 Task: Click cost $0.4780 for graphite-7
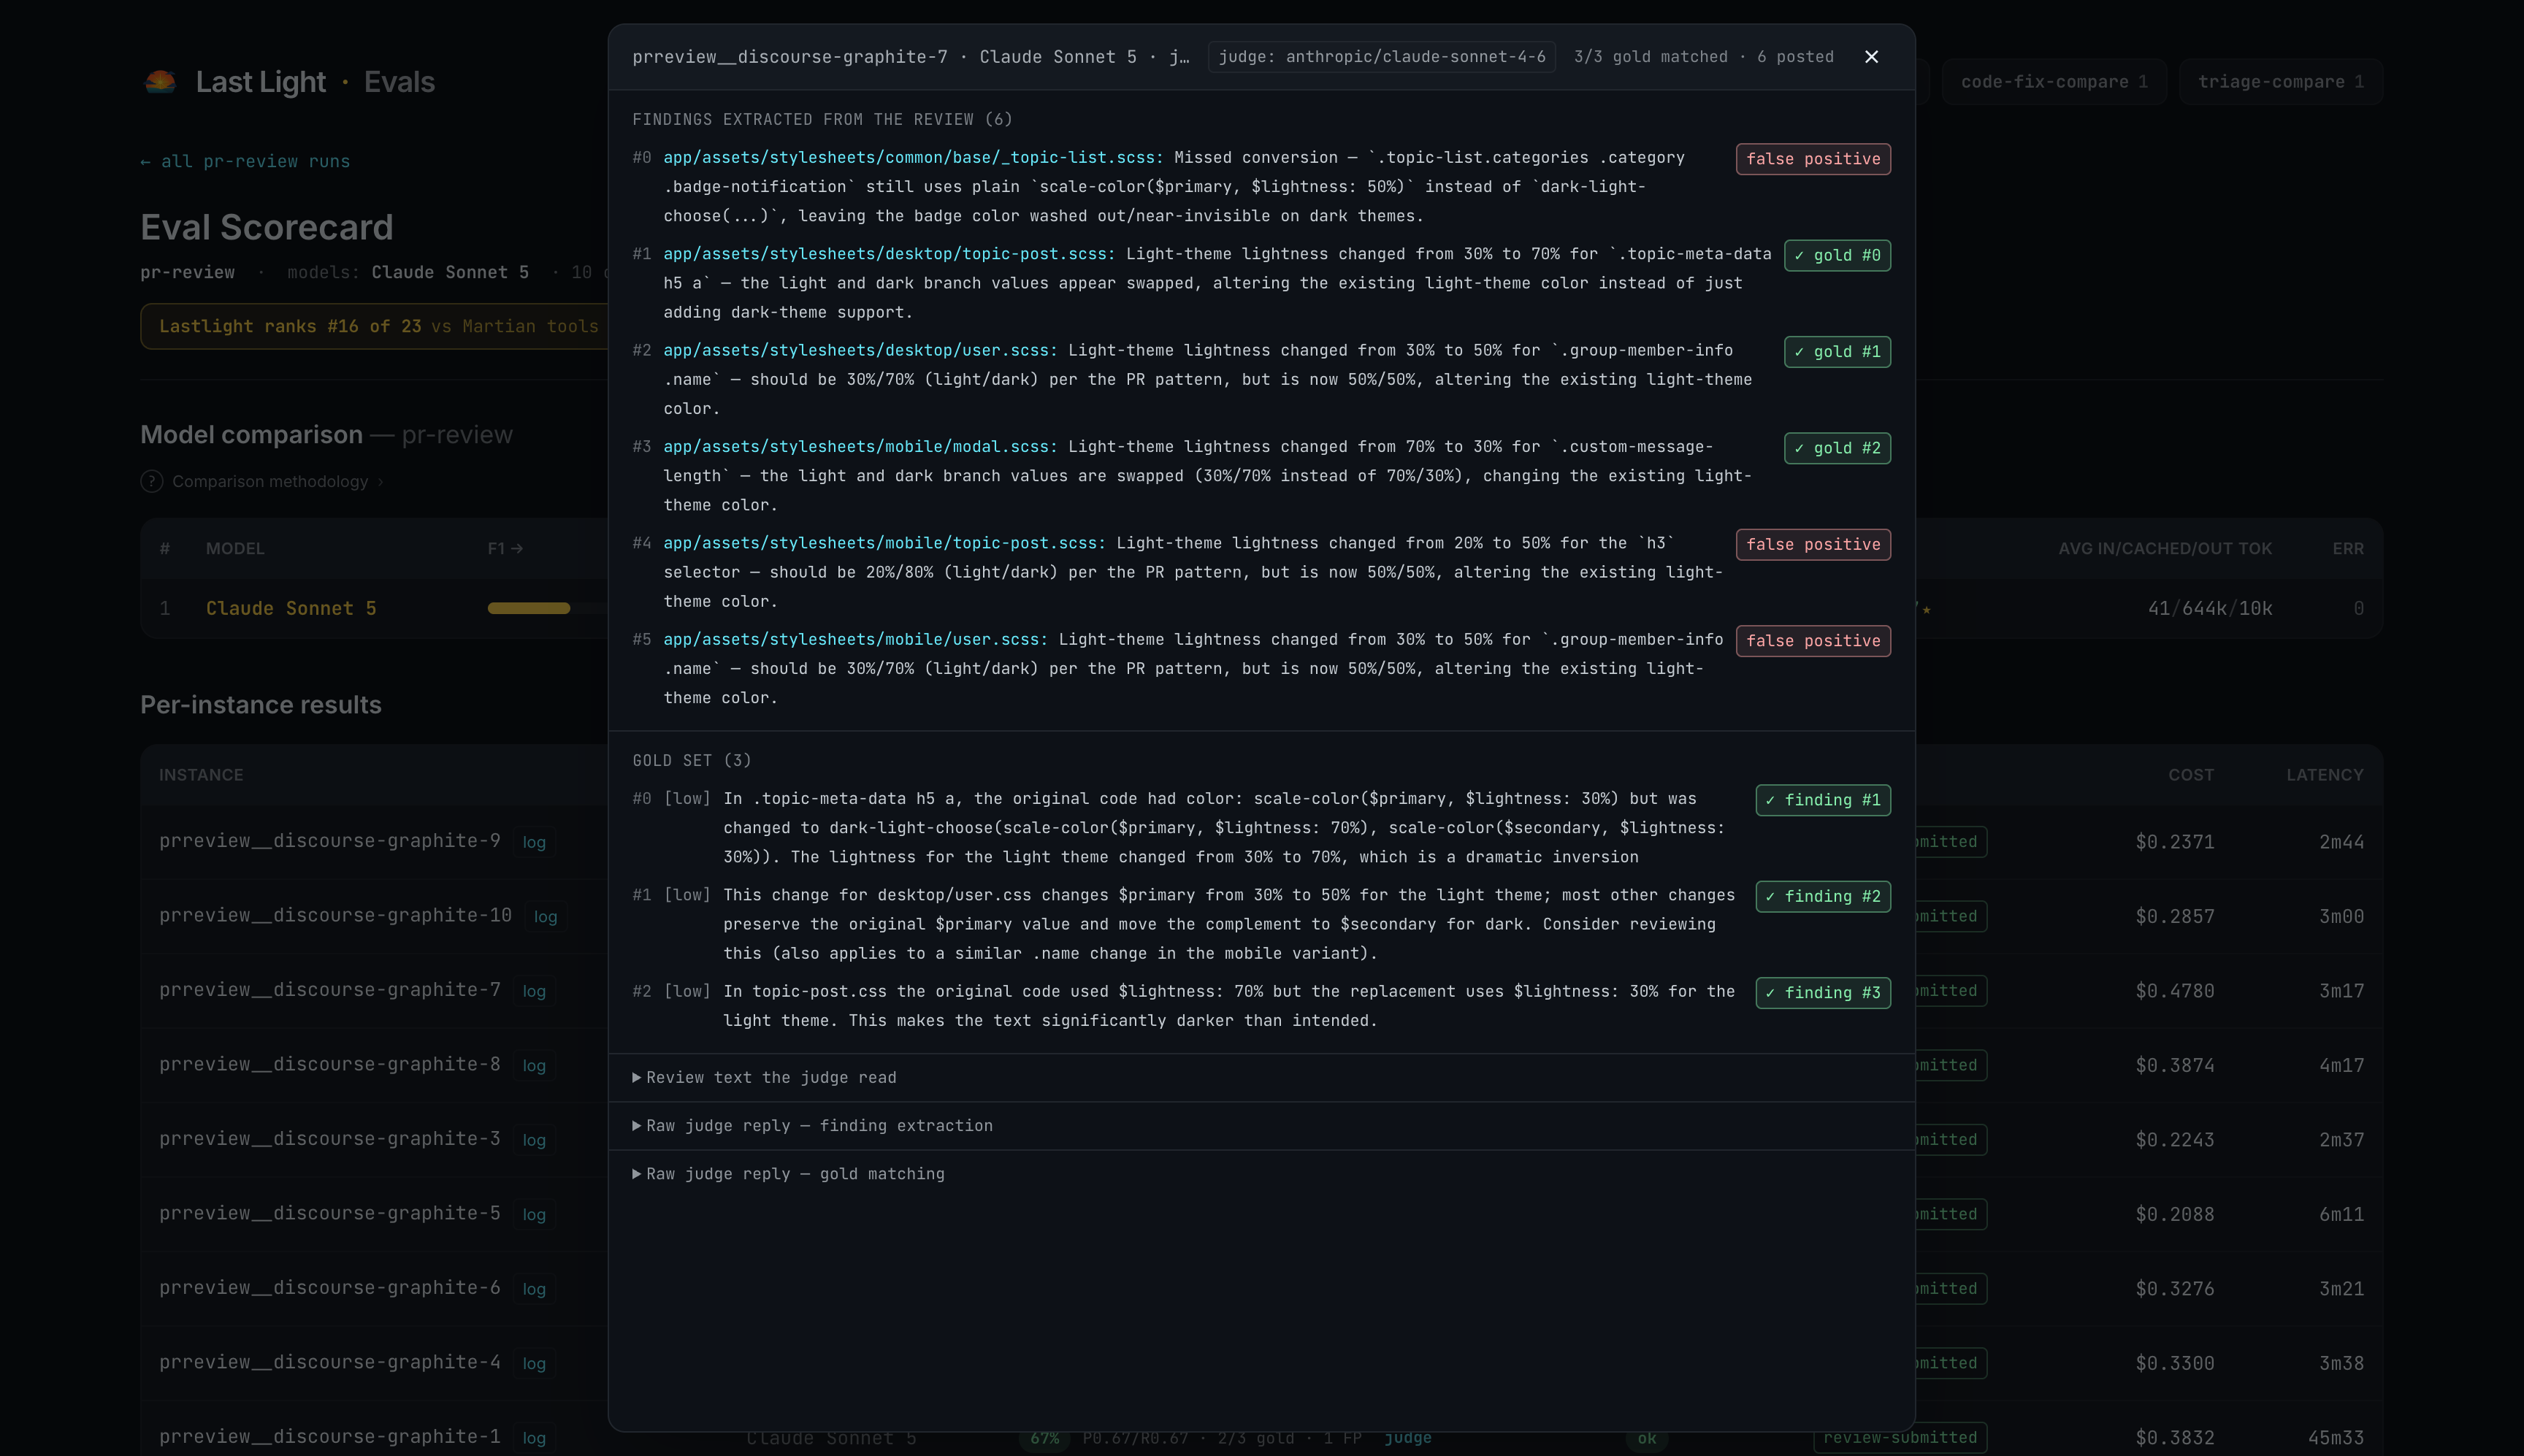2175,991
